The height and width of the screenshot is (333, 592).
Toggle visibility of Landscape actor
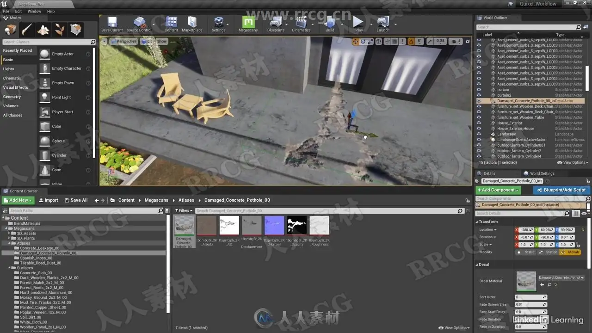tap(479, 134)
